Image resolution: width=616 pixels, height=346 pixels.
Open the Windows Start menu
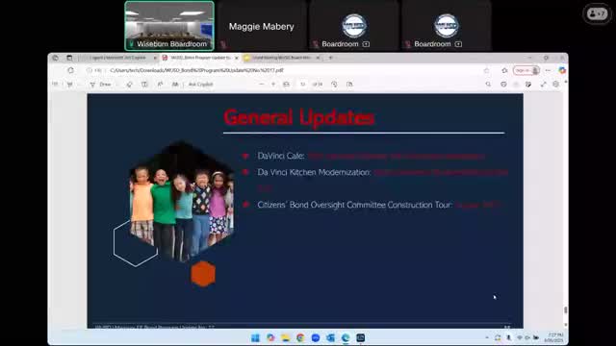(255, 337)
